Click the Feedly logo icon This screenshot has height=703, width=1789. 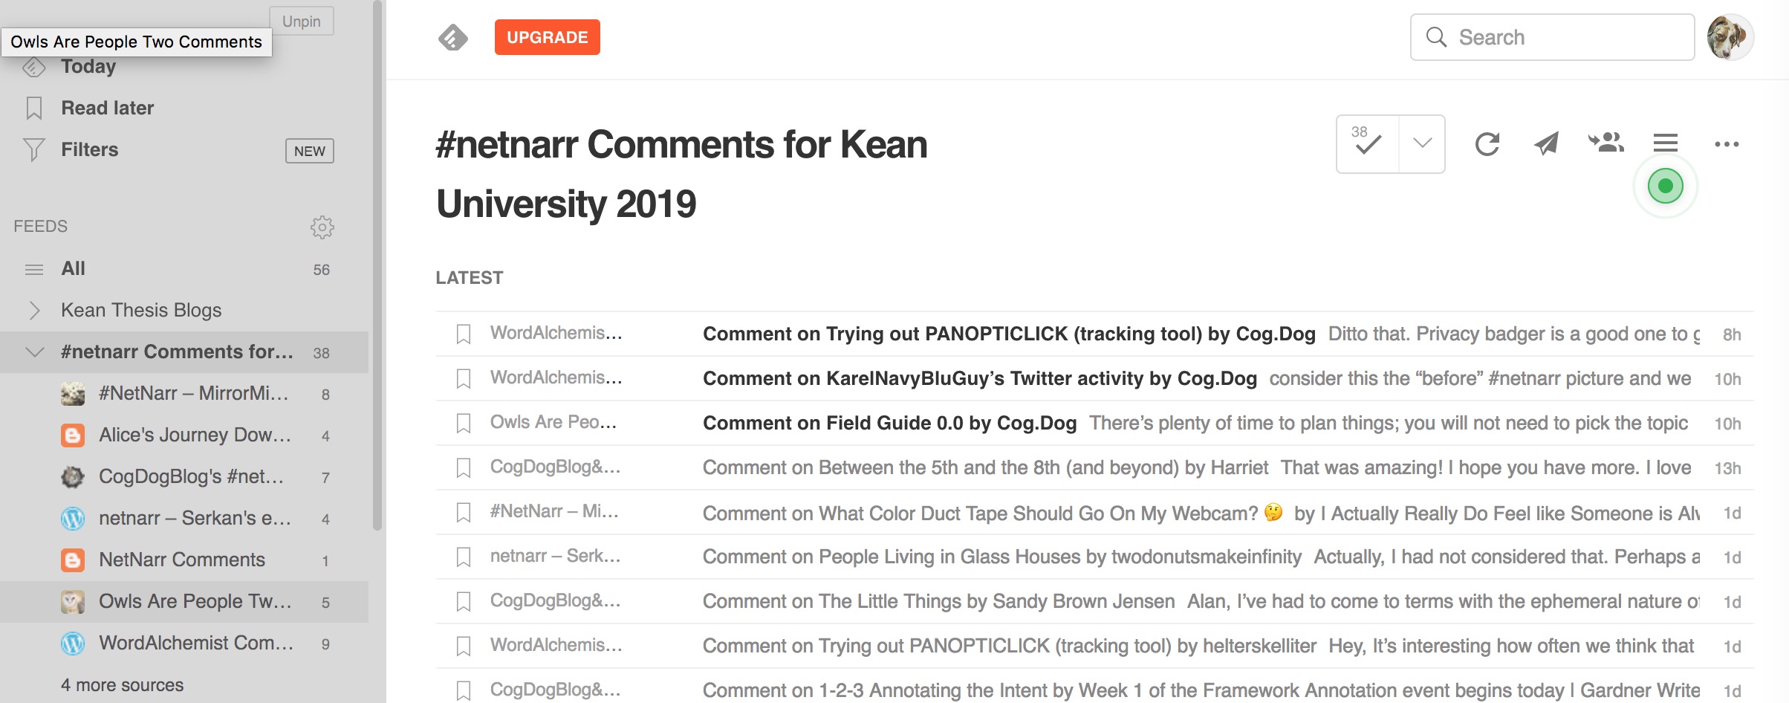(x=452, y=36)
